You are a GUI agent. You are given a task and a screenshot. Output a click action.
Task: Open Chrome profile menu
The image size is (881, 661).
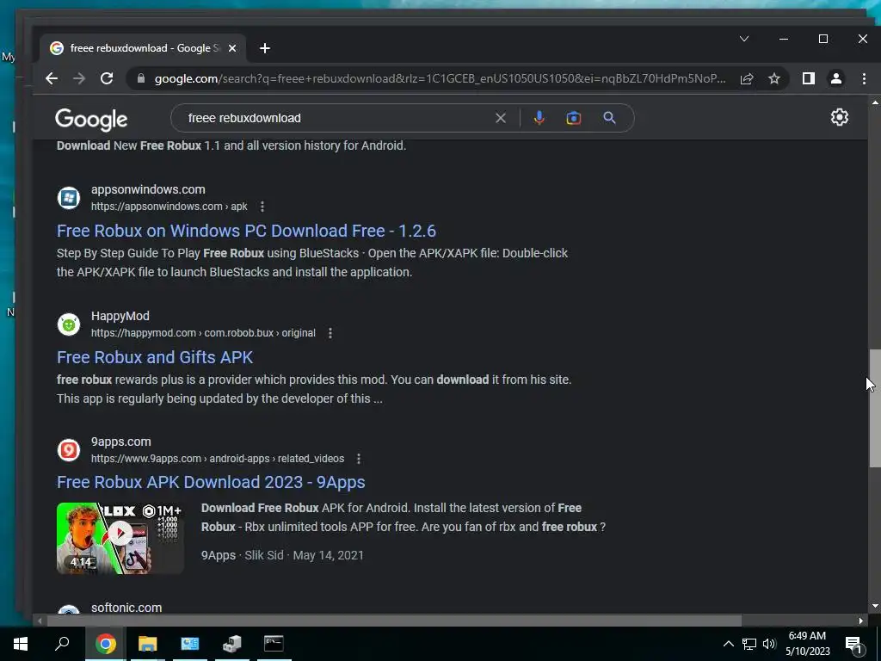tap(836, 78)
